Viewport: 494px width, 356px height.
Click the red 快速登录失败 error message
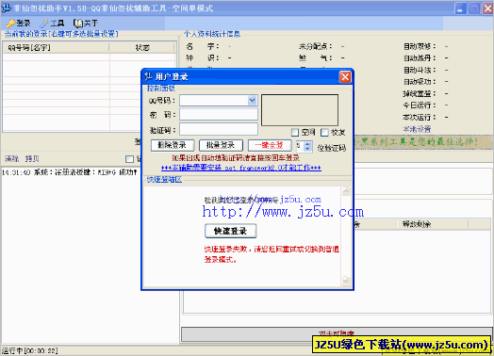tap(272, 254)
